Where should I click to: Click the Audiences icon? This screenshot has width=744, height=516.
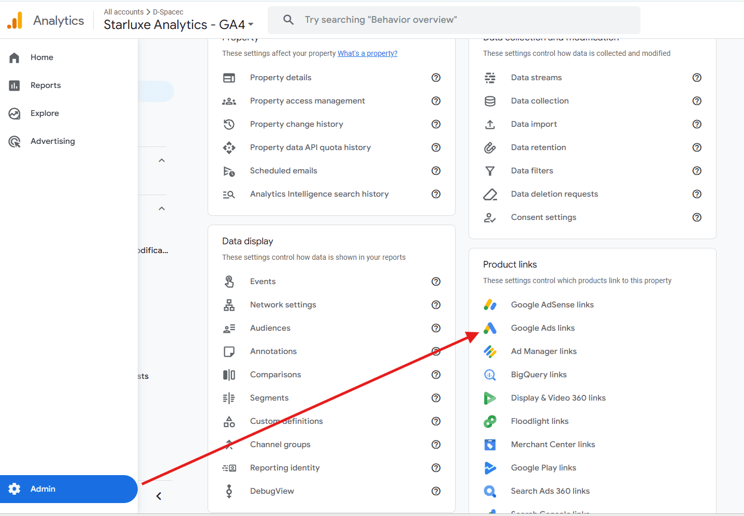coord(229,328)
